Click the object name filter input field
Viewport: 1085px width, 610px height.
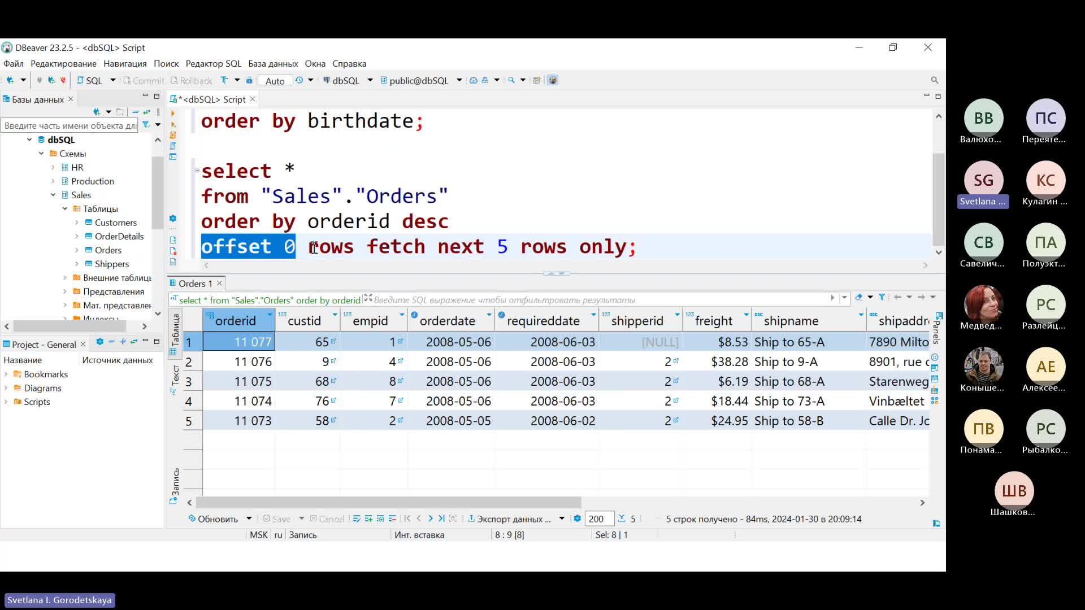(70, 125)
